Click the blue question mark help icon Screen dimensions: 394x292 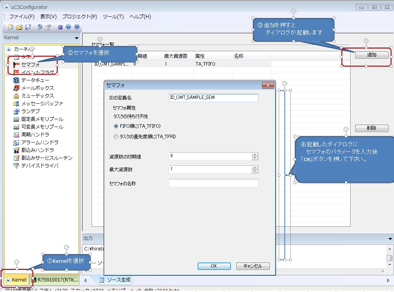tap(68, 27)
